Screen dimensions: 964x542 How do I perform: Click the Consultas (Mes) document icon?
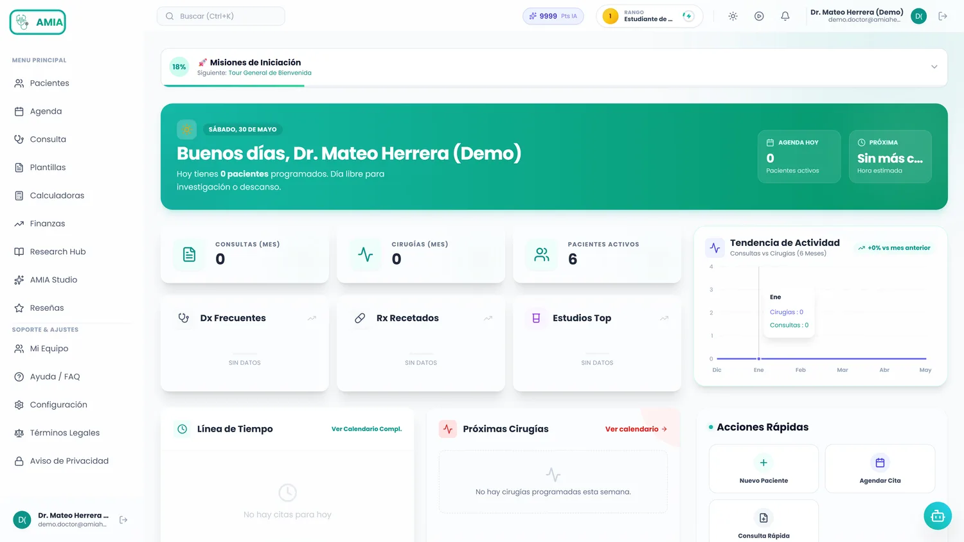tap(190, 254)
